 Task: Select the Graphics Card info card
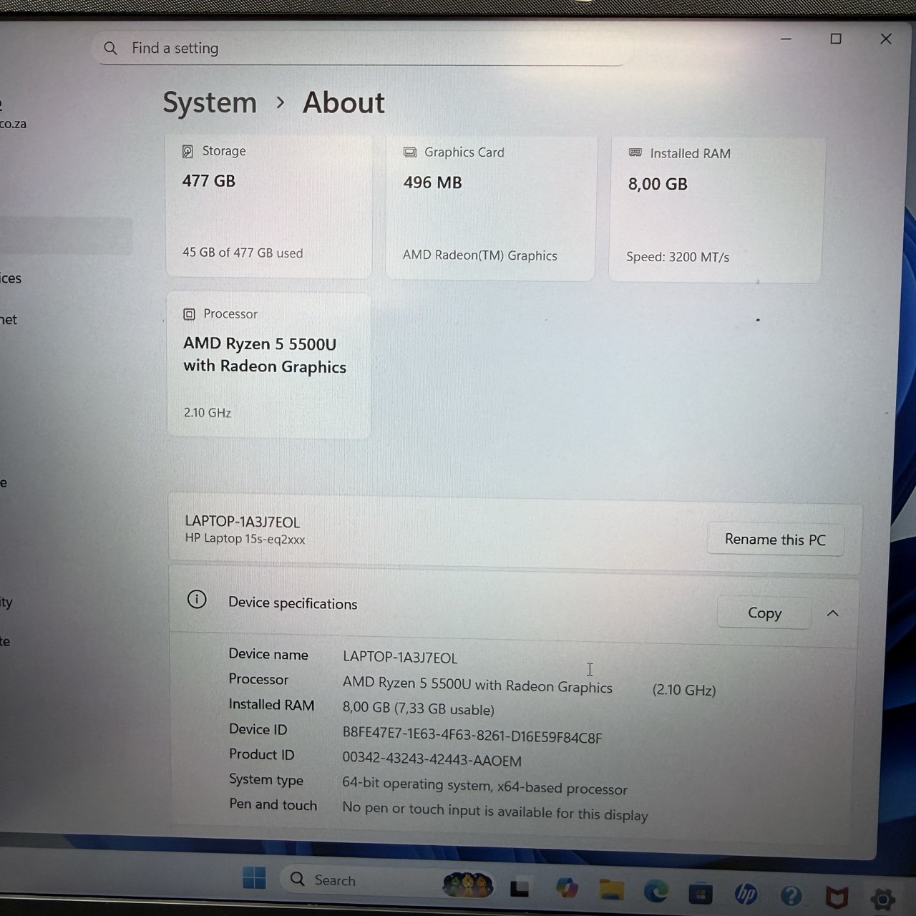[x=491, y=206]
